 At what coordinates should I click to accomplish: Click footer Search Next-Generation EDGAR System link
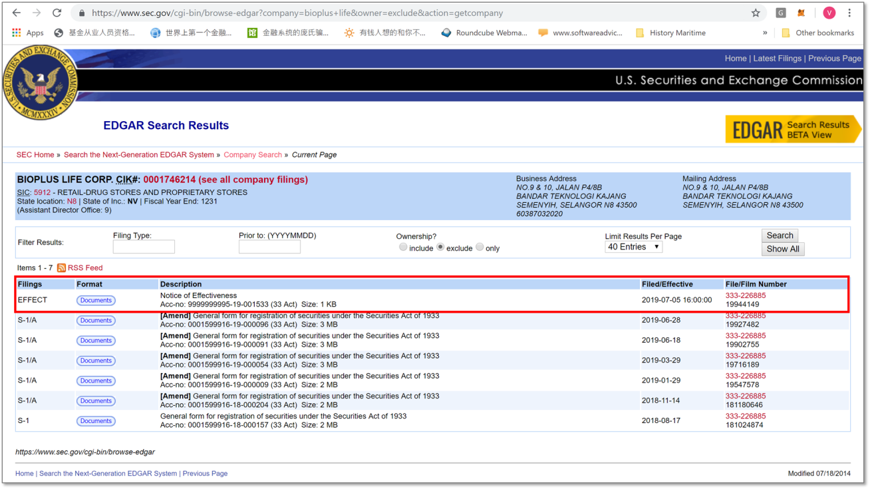(x=108, y=474)
